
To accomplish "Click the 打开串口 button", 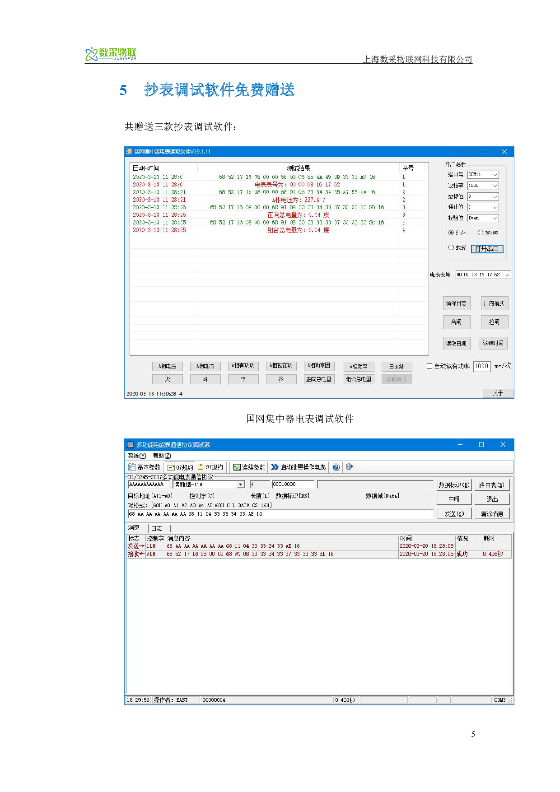I will [x=487, y=249].
